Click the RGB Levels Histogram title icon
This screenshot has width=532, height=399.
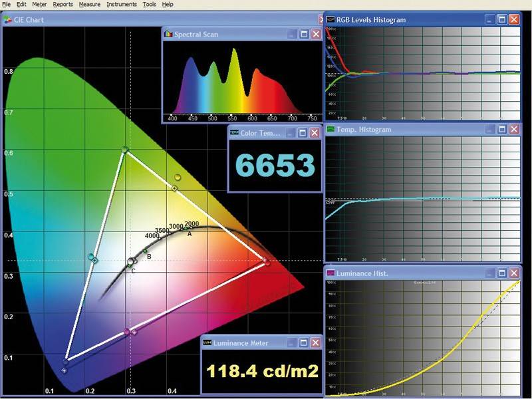click(x=331, y=20)
